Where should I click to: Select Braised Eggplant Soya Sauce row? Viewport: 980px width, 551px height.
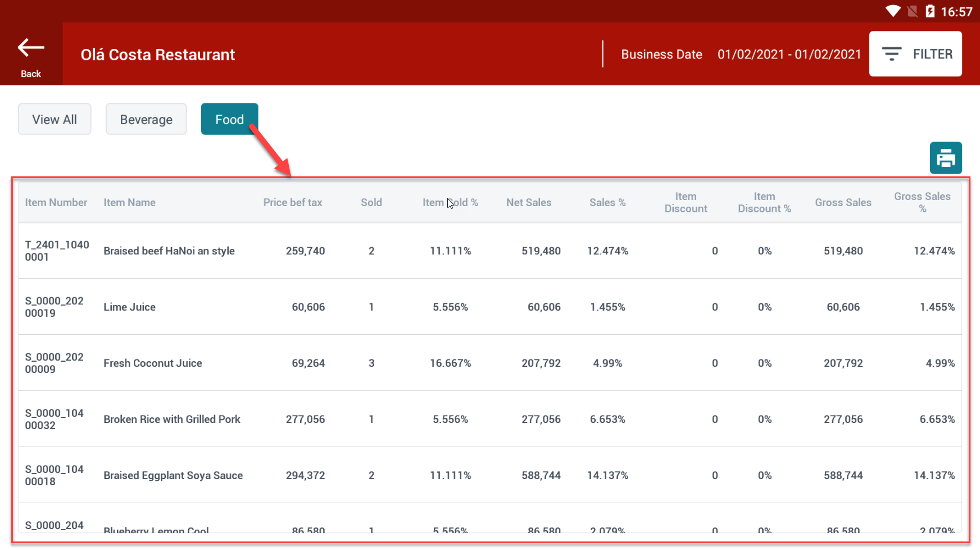pos(173,476)
